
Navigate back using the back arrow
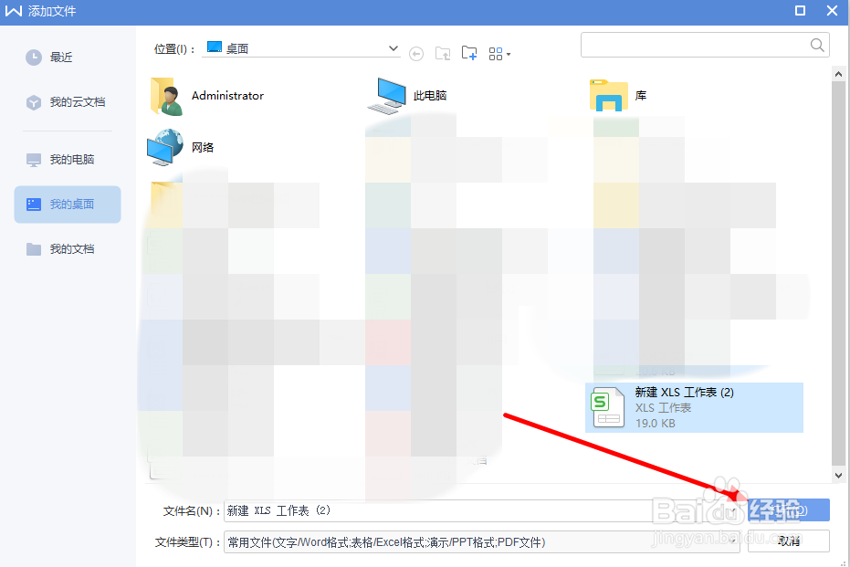click(x=416, y=53)
